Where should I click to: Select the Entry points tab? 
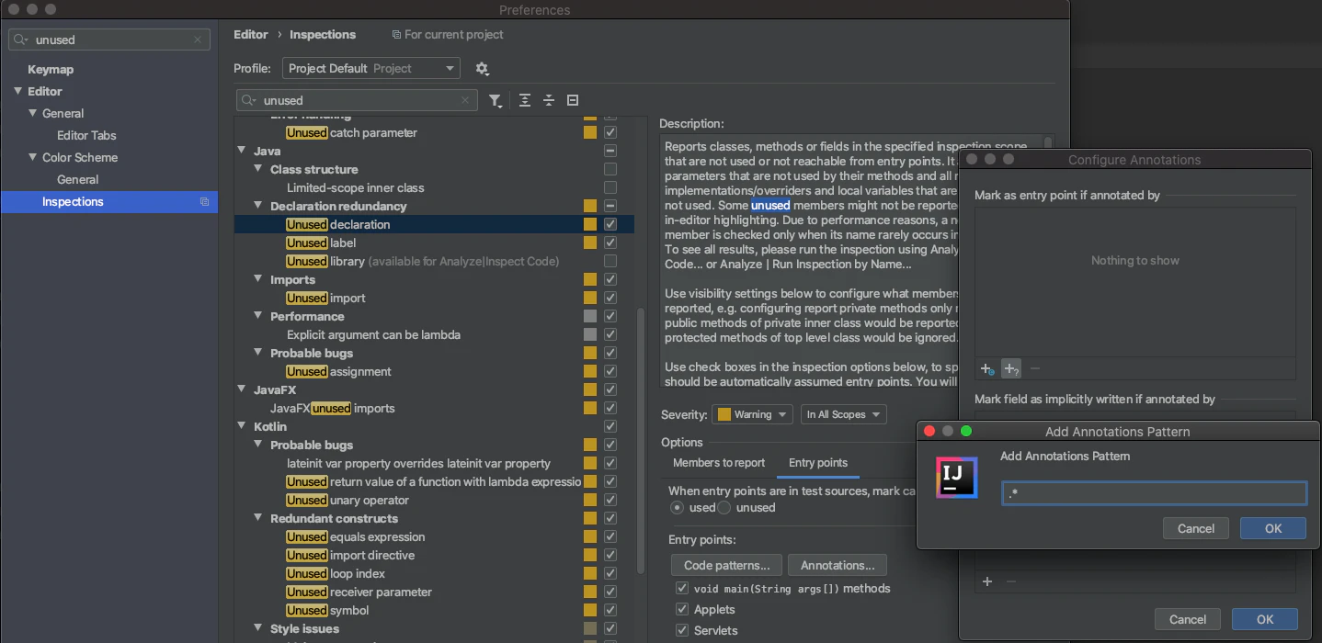point(818,463)
